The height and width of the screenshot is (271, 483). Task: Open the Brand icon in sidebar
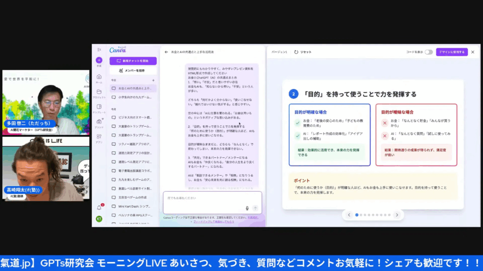99,121
